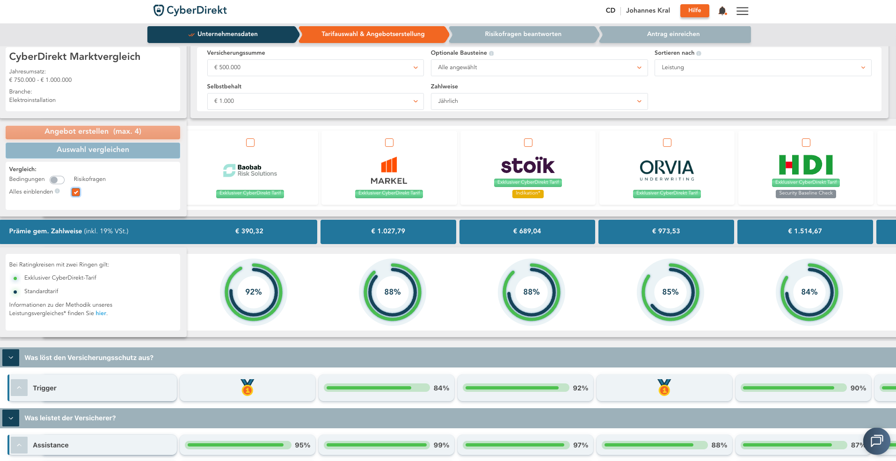Screen dimensions: 896x461
Task: Open the notification bell
Action: click(722, 11)
